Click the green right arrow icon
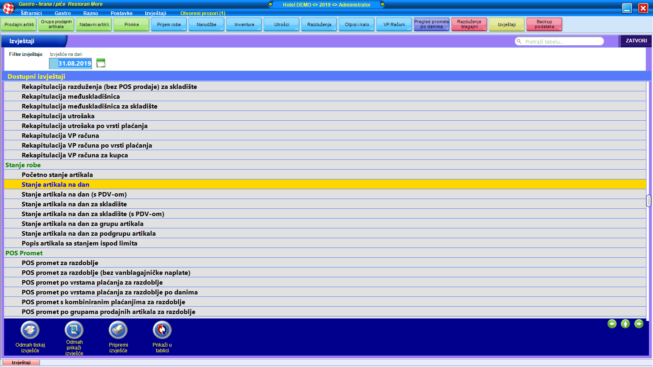 [x=639, y=324]
